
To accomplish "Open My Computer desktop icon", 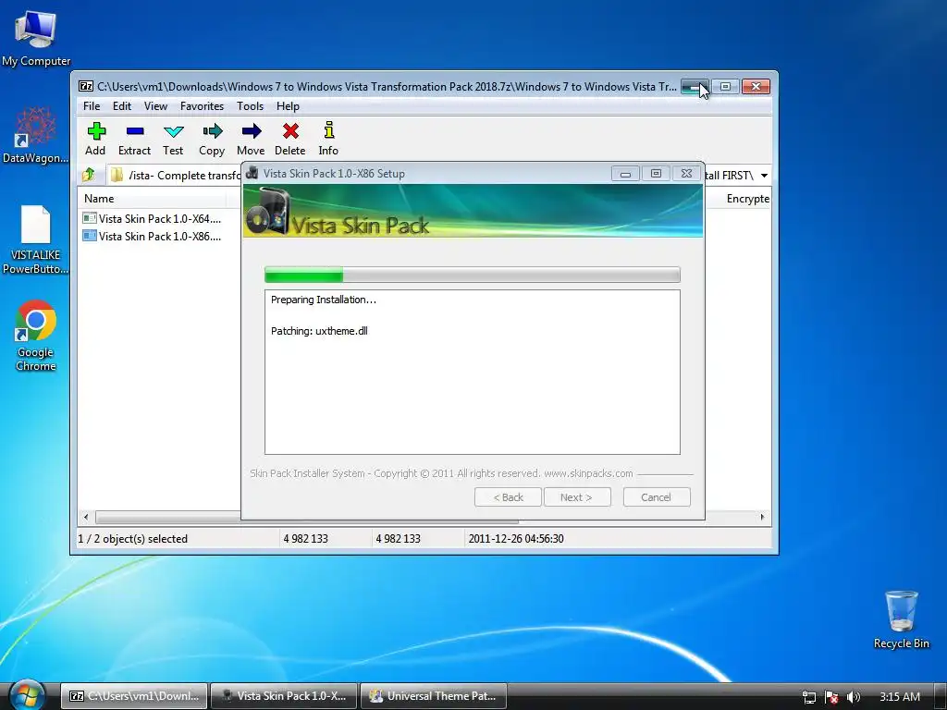I will click(x=36, y=38).
